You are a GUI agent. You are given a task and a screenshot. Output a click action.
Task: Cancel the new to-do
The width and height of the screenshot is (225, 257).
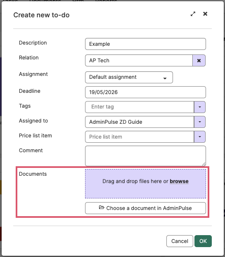(x=180, y=241)
